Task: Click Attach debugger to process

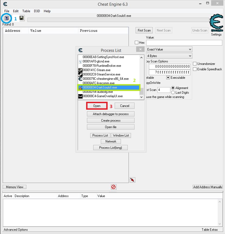Action: [111, 114]
